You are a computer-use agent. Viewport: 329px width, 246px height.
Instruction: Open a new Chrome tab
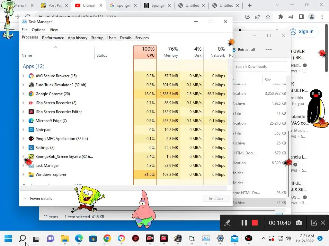(249, 5)
